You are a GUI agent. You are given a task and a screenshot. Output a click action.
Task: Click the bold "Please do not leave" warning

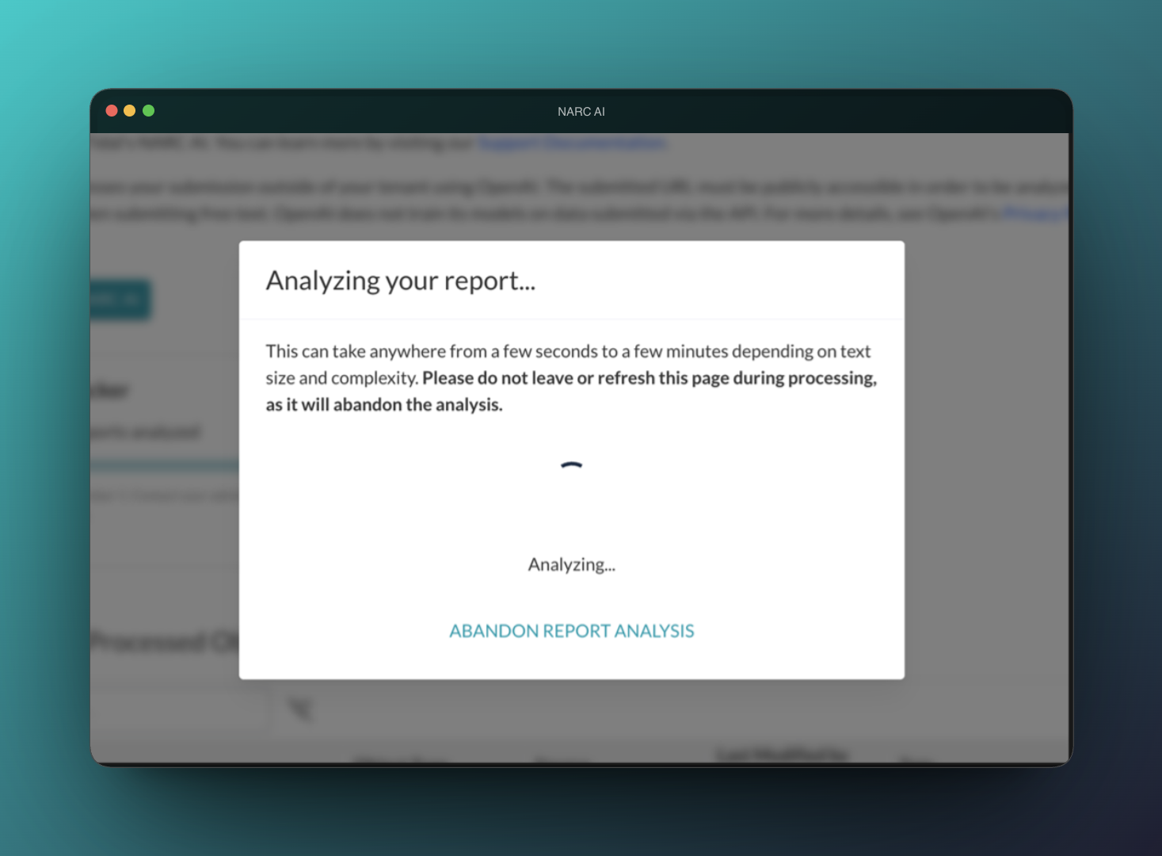(649, 378)
